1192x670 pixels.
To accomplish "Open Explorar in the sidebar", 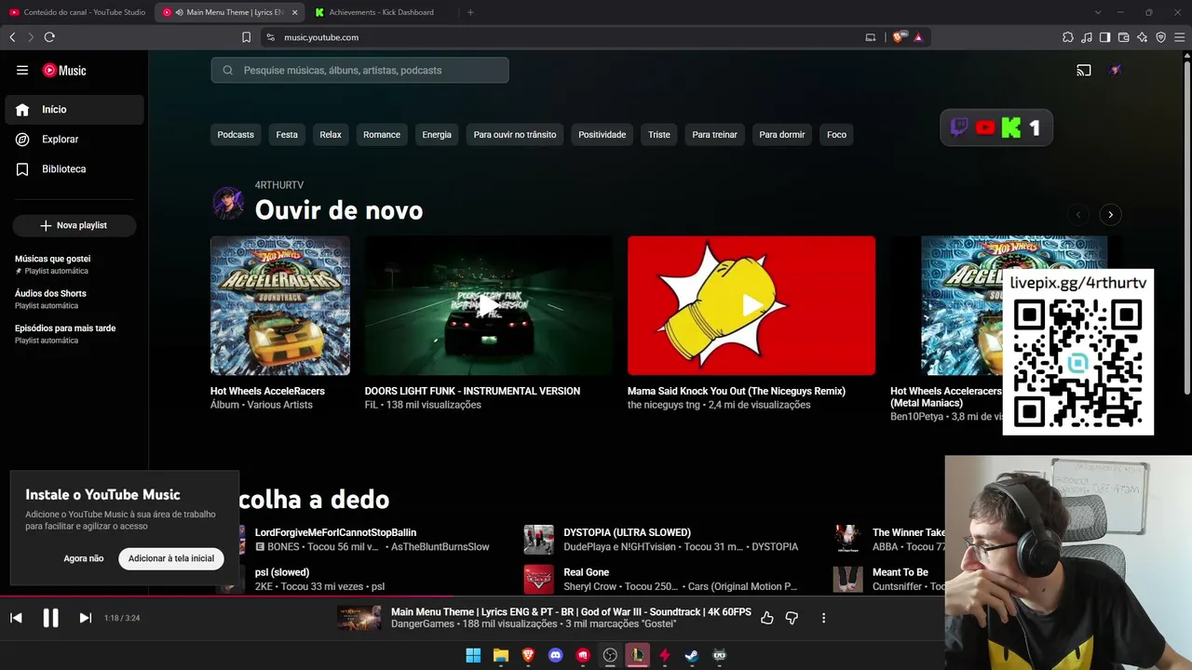I will pyautogui.click(x=74, y=140).
